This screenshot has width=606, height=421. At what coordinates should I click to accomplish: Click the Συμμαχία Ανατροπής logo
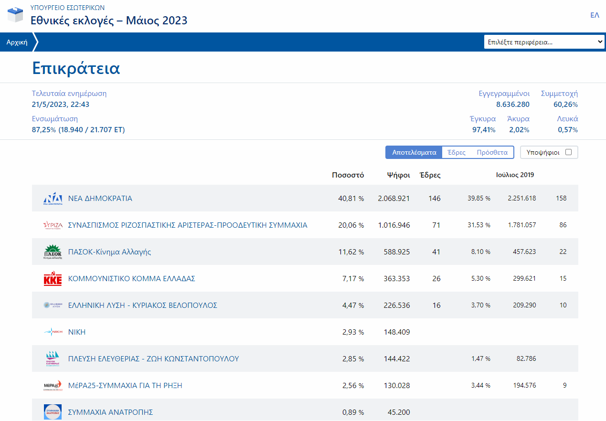click(x=53, y=411)
